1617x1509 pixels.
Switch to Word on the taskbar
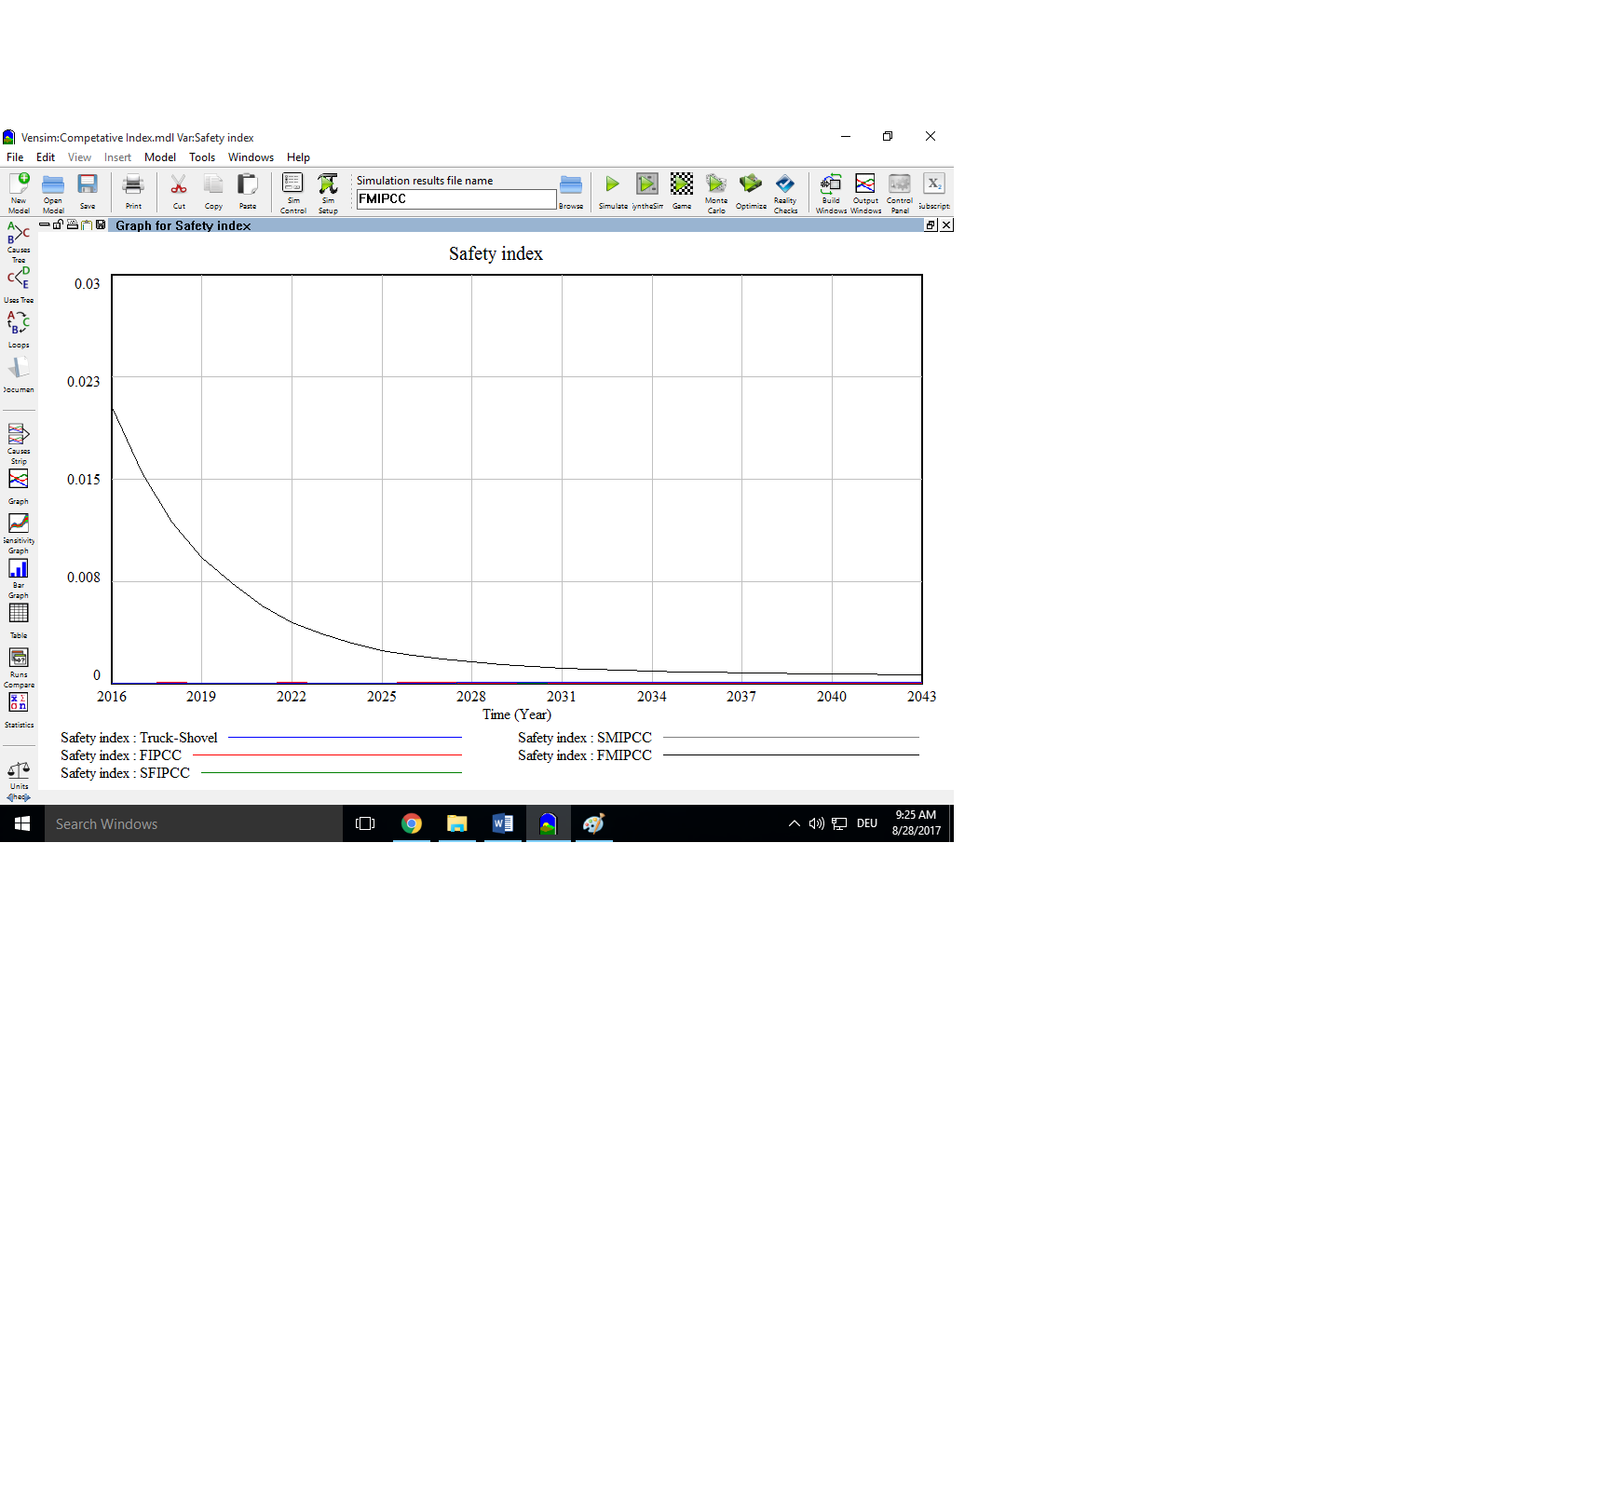(x=502, y=823)
